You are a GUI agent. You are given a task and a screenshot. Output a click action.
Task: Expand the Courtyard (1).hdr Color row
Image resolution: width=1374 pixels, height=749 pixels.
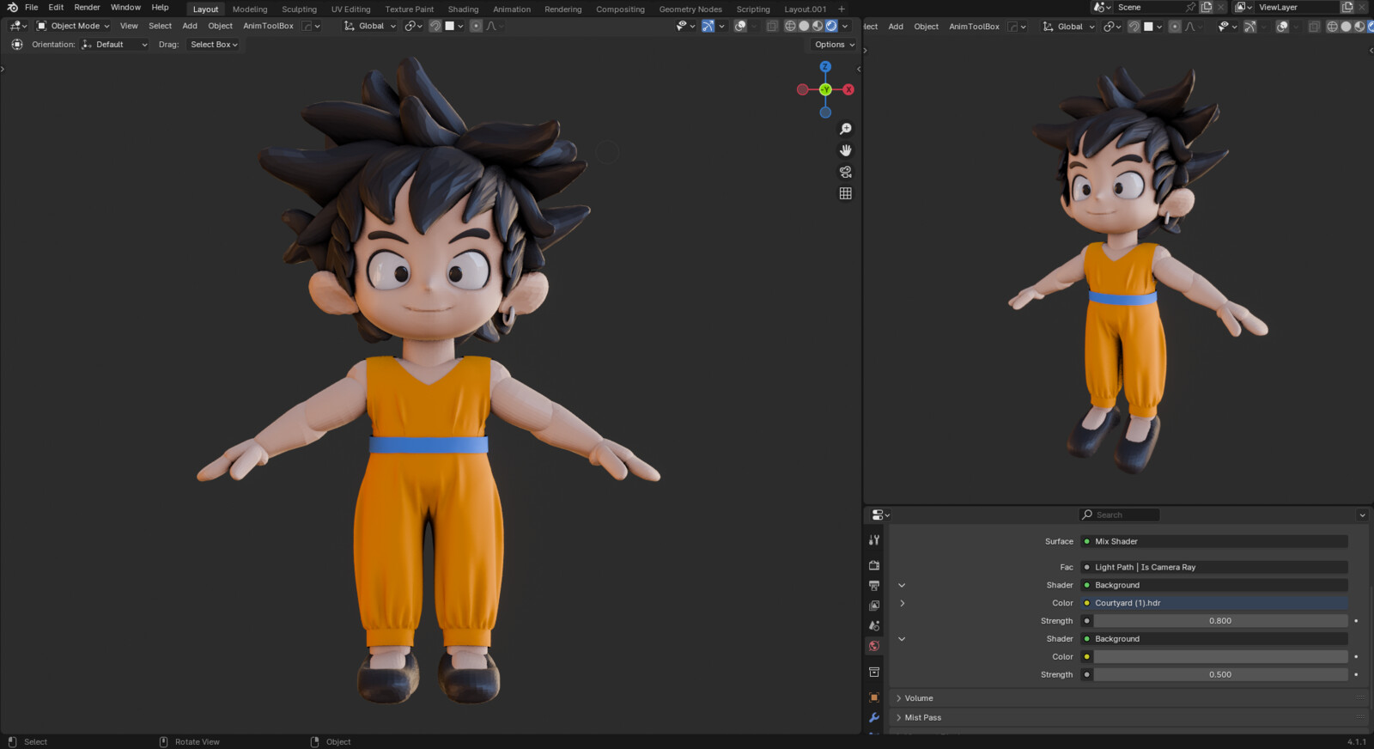(902, 603)
